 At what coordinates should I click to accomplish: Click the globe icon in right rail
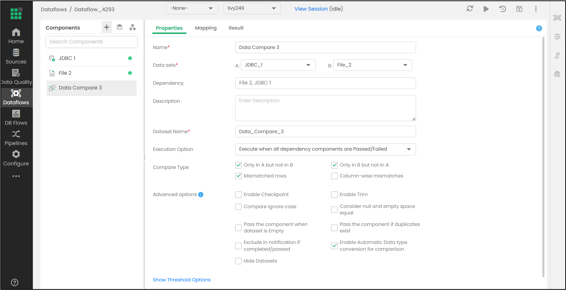pyautogui.click(x=557, y=74)
